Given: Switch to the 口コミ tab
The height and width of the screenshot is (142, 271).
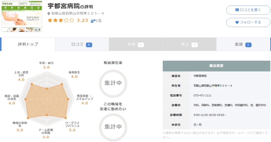Looking at the screenshot, I should point(82,44).
